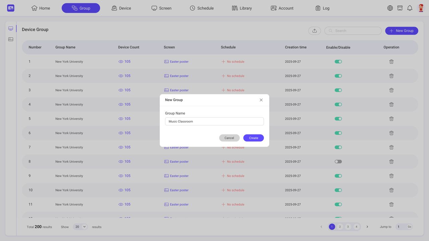Delete group in row 9
Screen dimensions: 429x241
pos(391,176)
